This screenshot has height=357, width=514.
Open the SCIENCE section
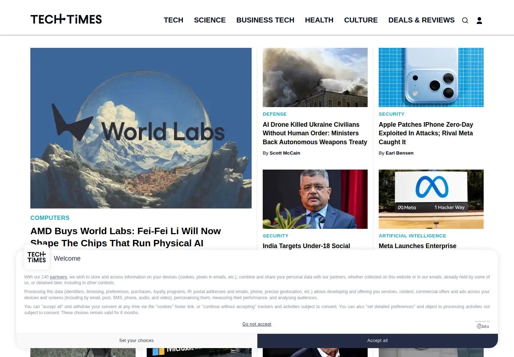210,20
